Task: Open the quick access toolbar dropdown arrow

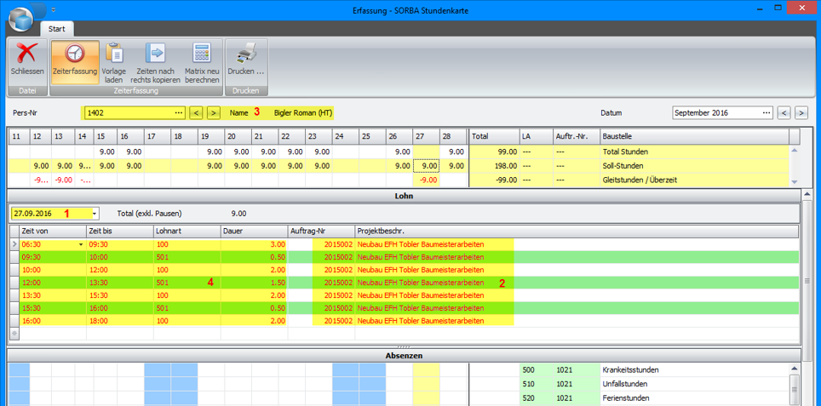Action: point(54,10)
